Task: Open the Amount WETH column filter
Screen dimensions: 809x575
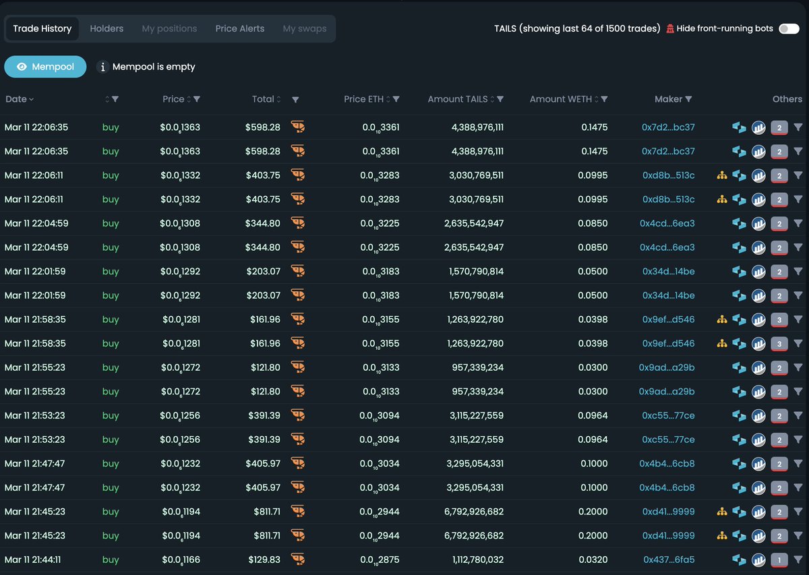Action: tap(605, 99)
